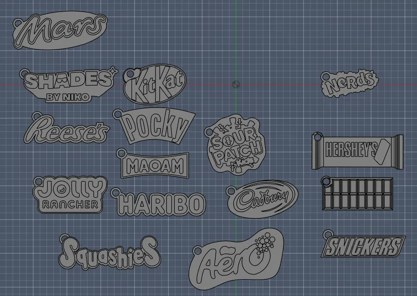Image resolution: width=417 pixels, height=296 pixels.
Task: Click the origin point marker at axis intersection
Action: [x=236, y=84]
